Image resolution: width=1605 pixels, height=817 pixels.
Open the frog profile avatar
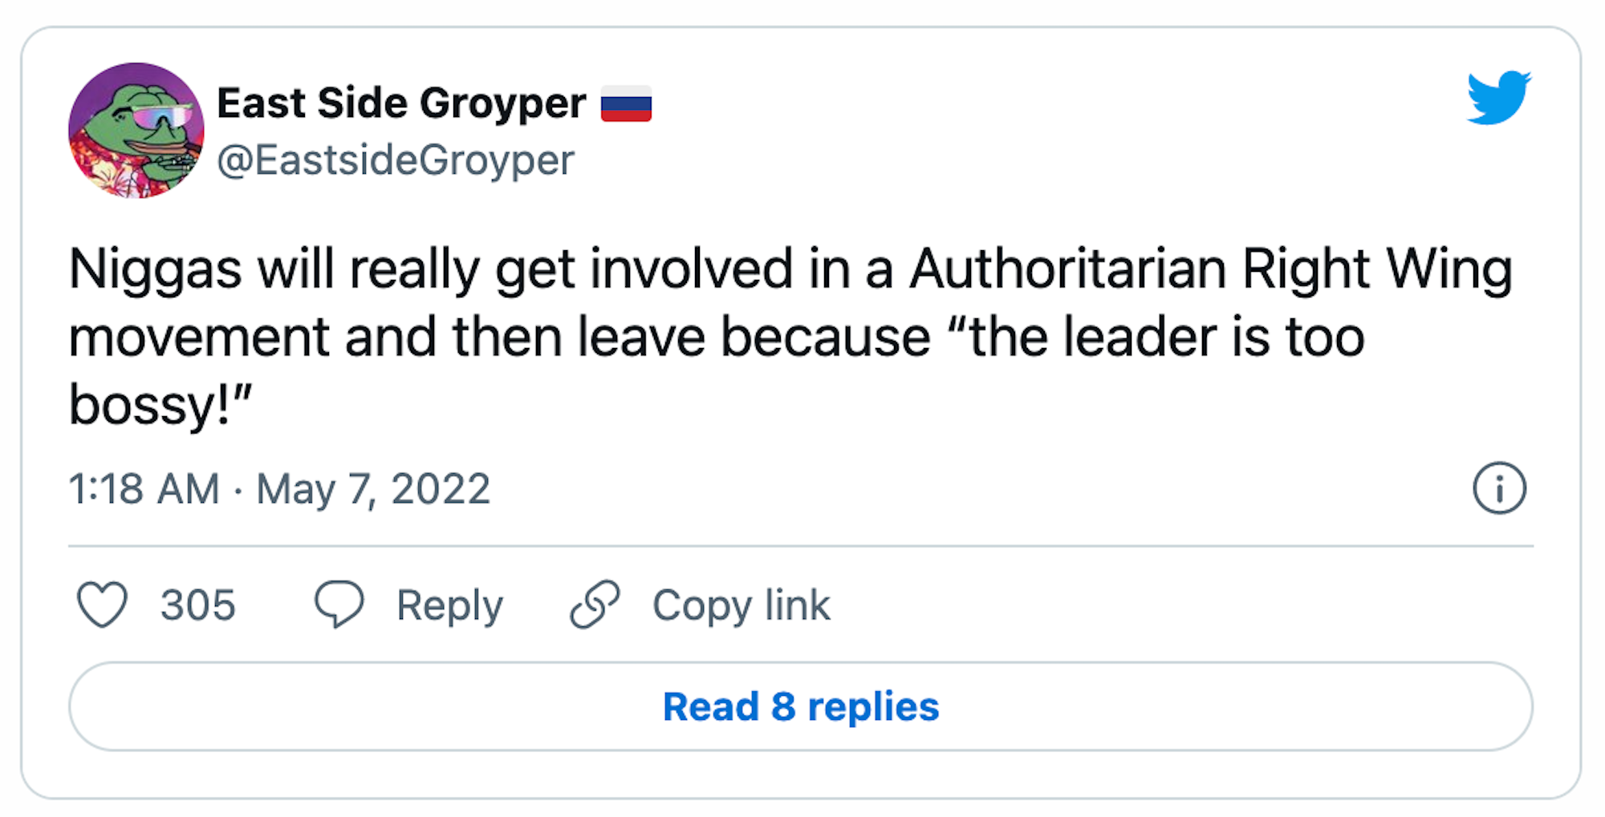point(136,131)
